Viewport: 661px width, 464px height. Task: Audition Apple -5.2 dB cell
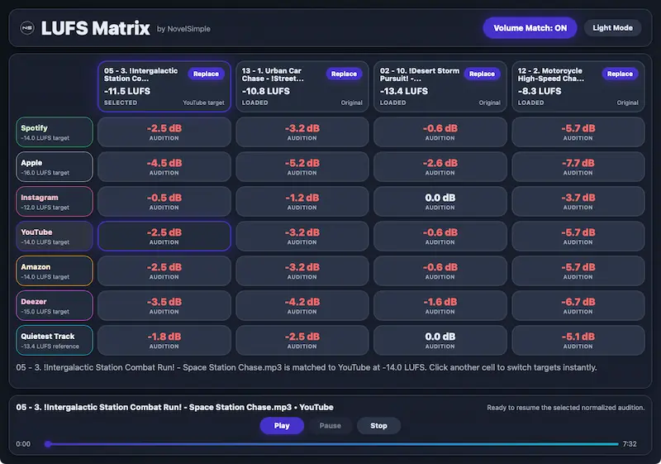pyautogui.click(x=302, y=166)
